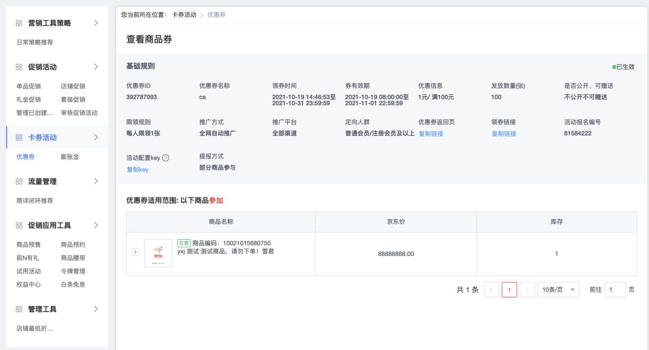
Task: Expand the 管理工具 section chevron
Action: [96, 309]
